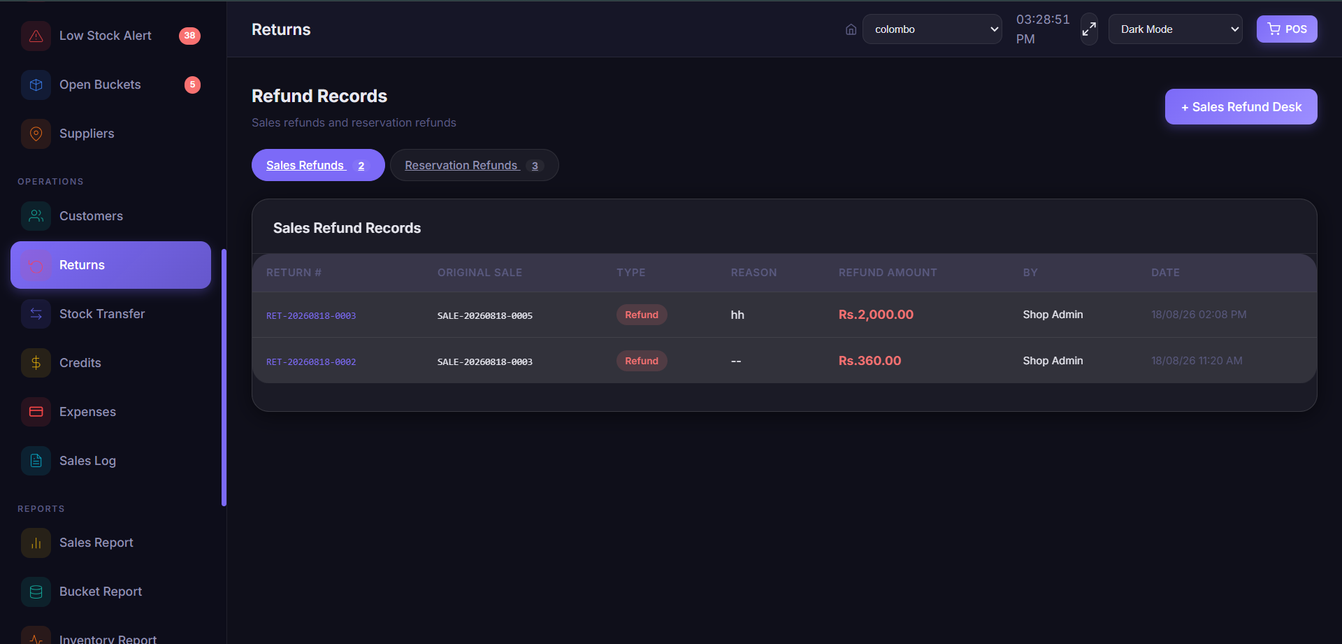Viewport: 1342px width, 644px height.
Task: Click the Sales Log document icon
Action: (36, 461)
